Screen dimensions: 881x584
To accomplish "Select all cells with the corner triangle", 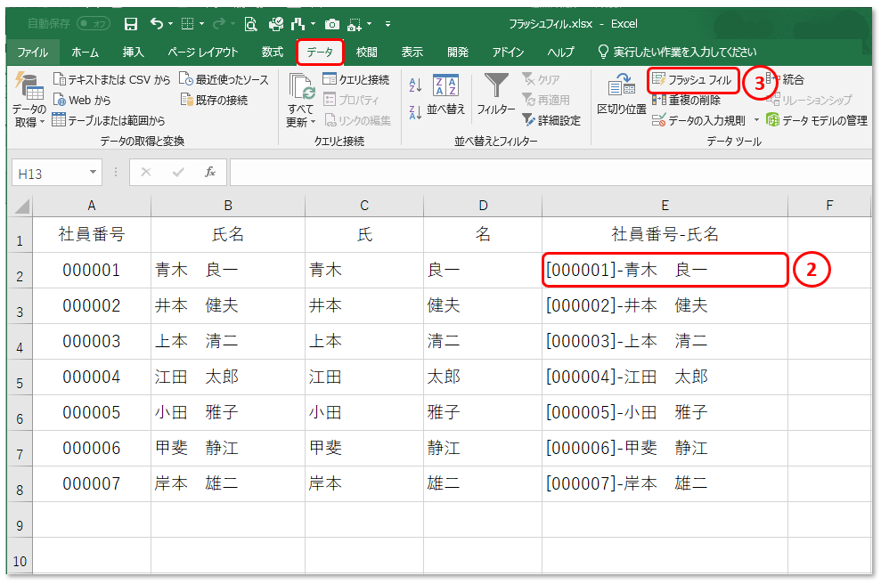I will pos(20,206).
